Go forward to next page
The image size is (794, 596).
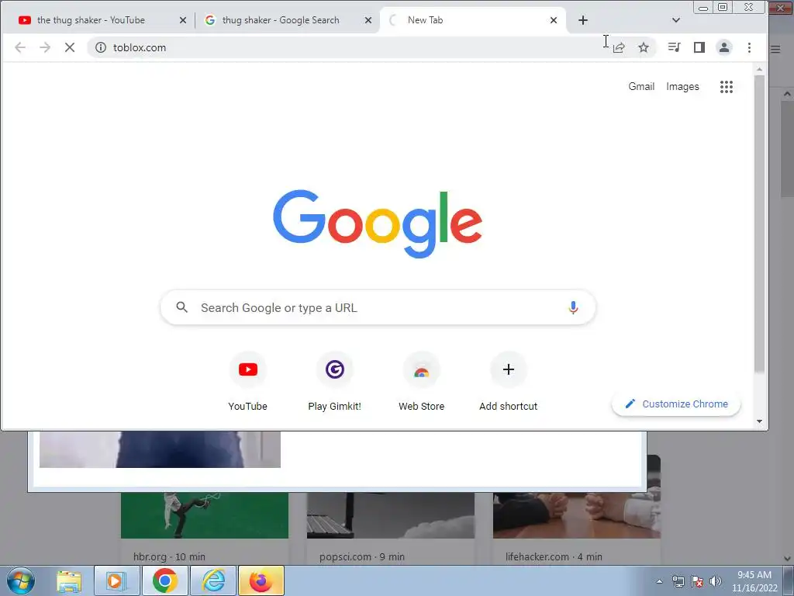(45, 47)
